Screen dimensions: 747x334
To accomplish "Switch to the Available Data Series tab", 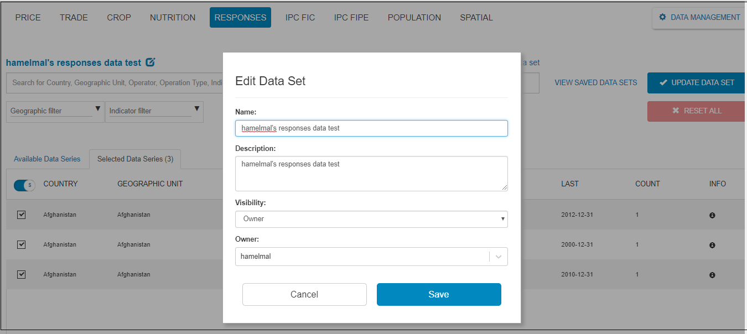I will tap(47, 159).
